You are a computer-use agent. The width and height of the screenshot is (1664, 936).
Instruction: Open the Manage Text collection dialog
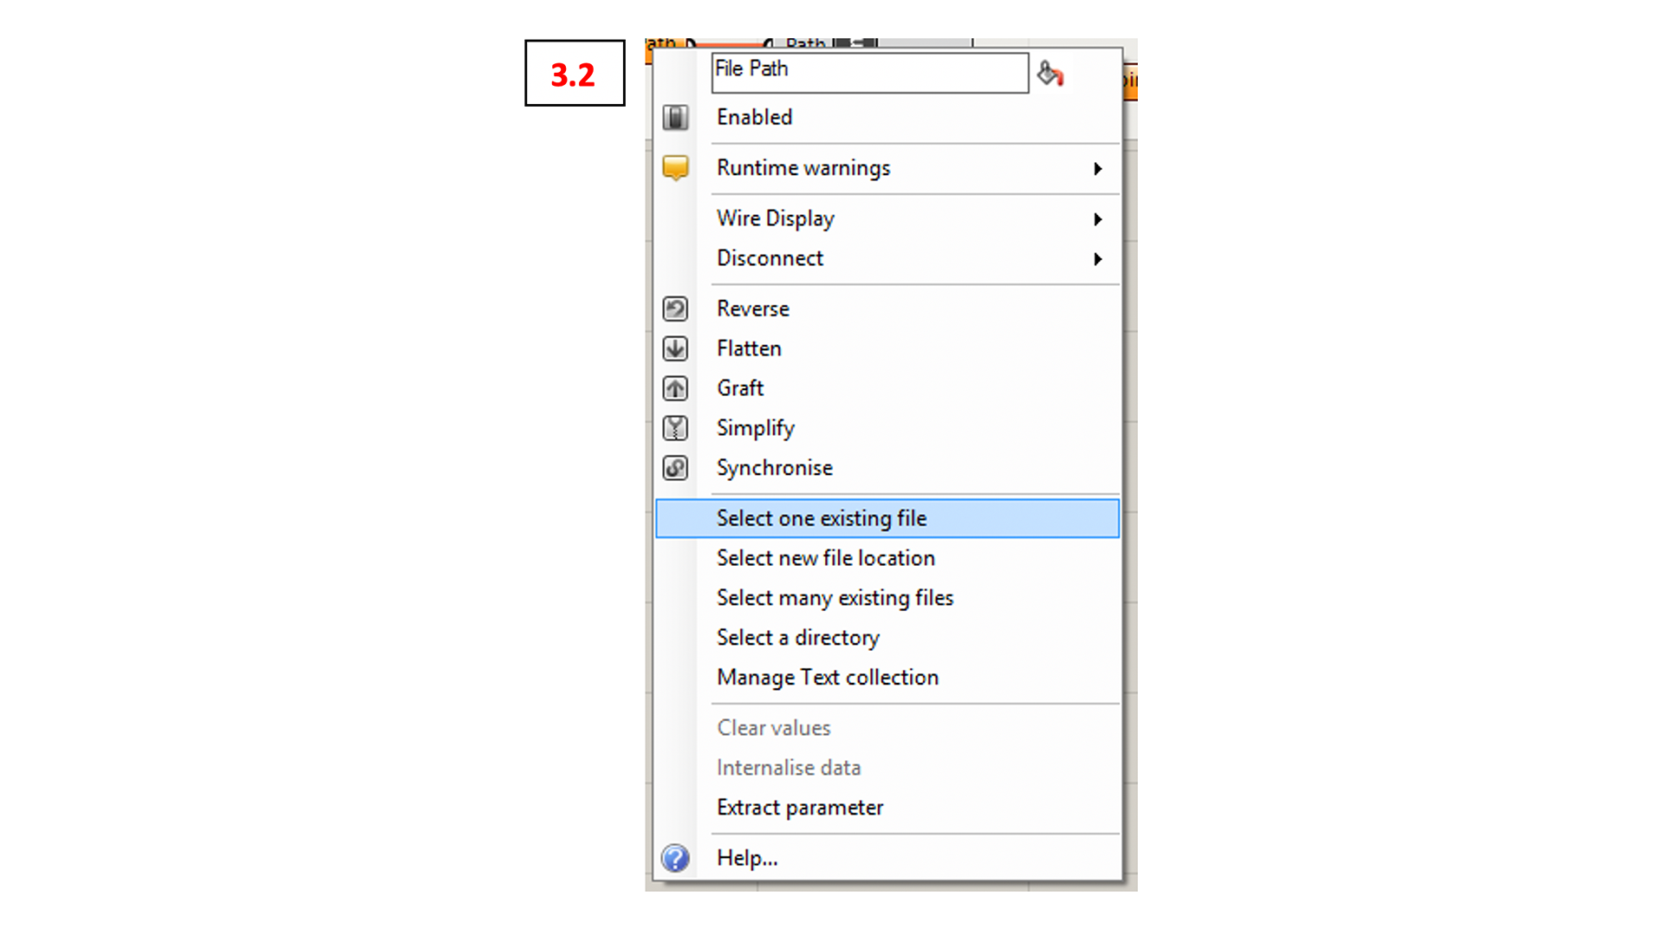829,677
